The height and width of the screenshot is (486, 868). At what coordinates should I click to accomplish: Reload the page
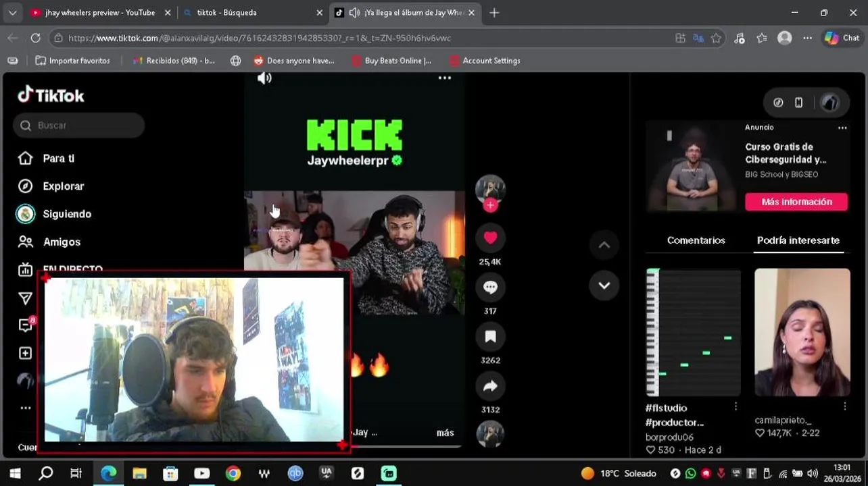point(35,38)
